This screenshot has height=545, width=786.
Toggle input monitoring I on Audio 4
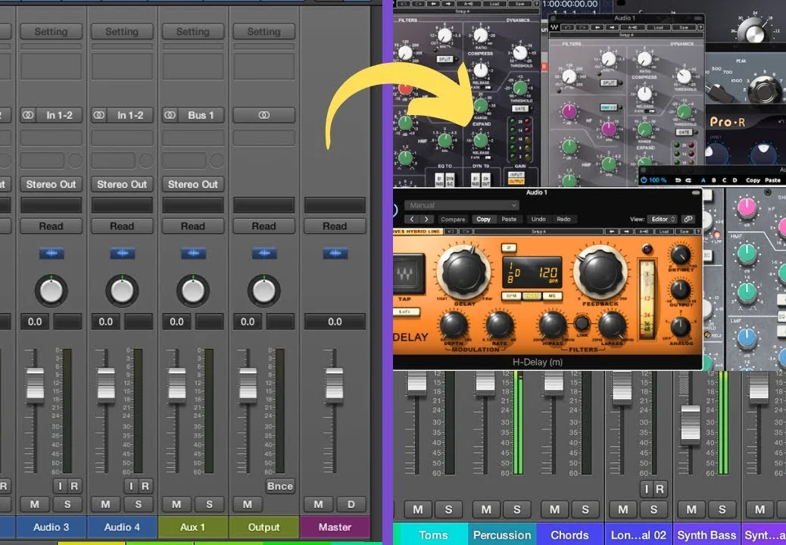pos(131,486)
